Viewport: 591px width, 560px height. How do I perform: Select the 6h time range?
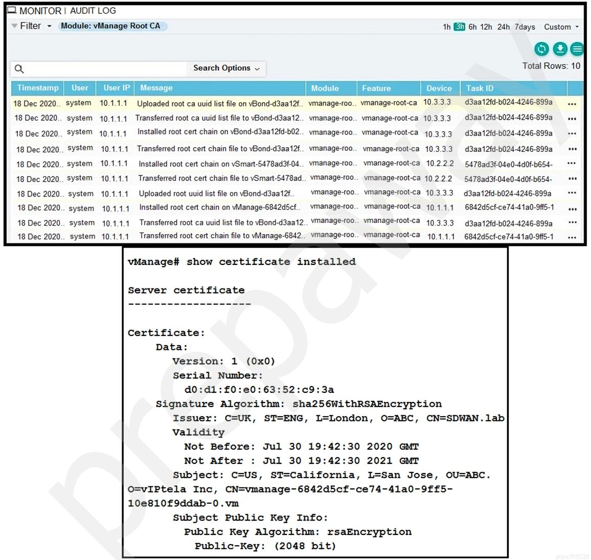pyautogui.click(x=472, y=27)
